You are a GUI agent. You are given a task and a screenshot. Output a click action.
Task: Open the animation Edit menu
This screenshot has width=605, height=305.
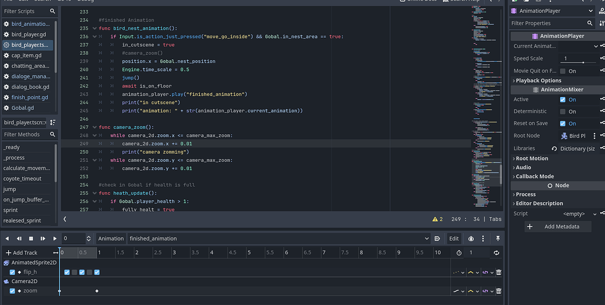coord(454,239)
